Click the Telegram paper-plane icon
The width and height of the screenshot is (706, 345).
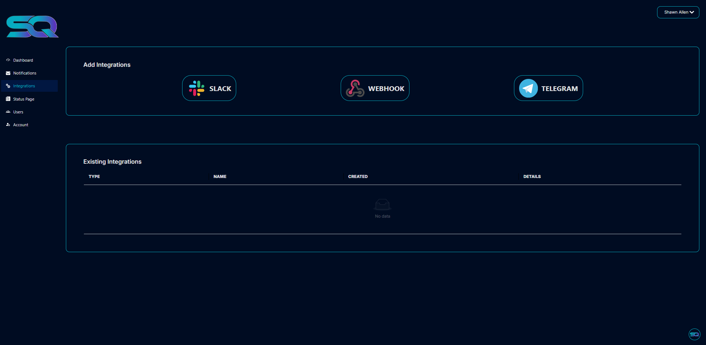[x=528, y=88]
